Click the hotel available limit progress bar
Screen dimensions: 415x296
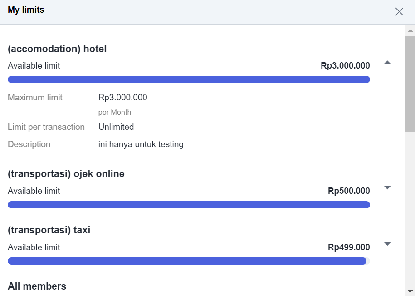pyautogui.click(x=189, y=79)
